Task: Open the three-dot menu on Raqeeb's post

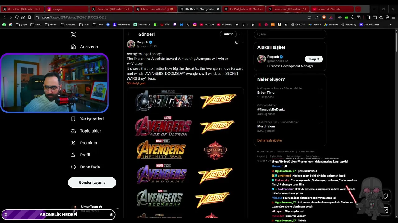Action: click(242, 42)
